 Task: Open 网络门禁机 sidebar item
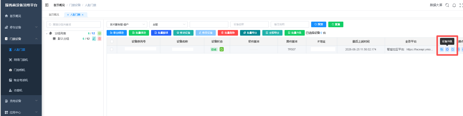point(21,60)
